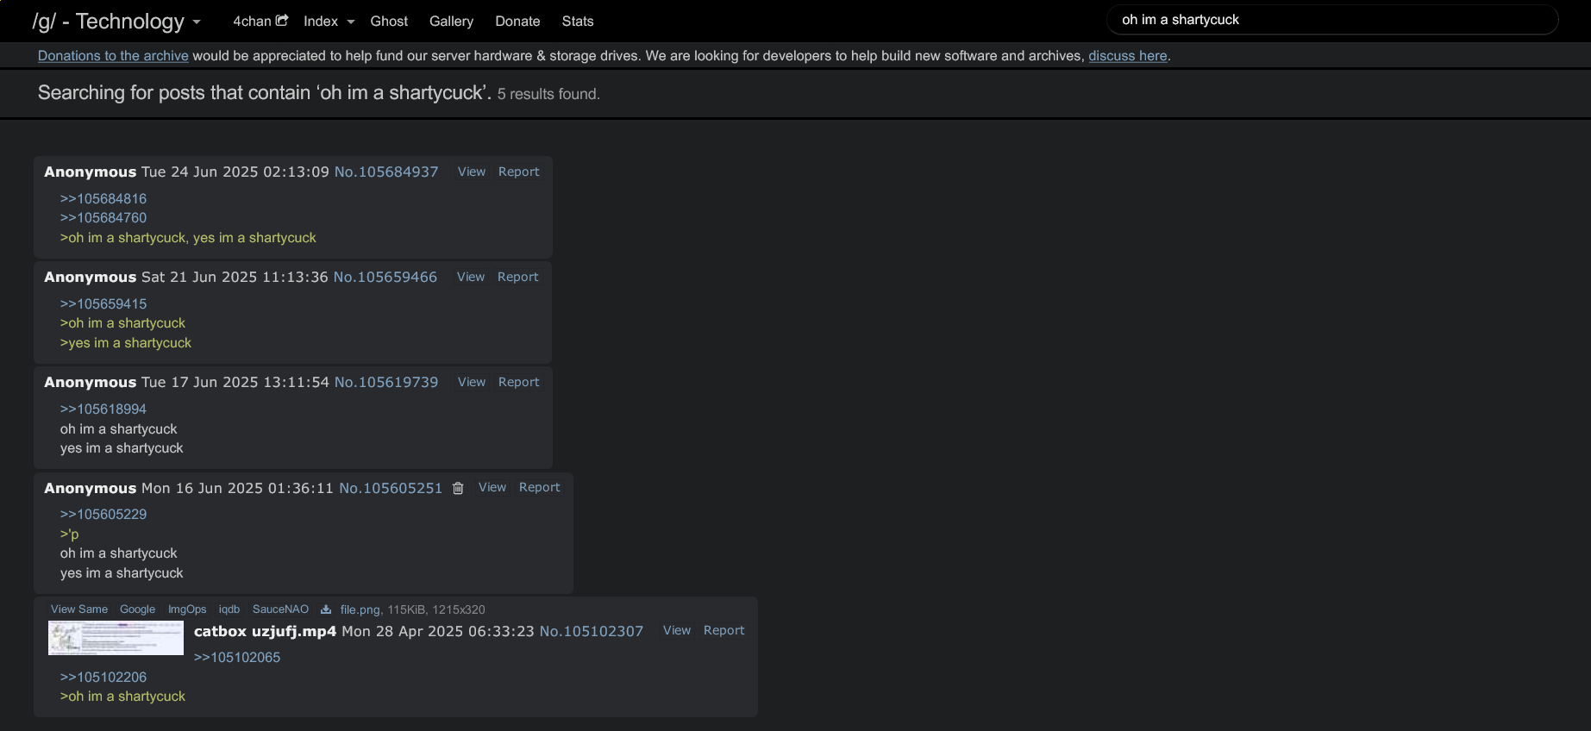This screenshot has height=731, width=1591.
Task: Click the 4chan external link icon
Action: pos(282,20)
